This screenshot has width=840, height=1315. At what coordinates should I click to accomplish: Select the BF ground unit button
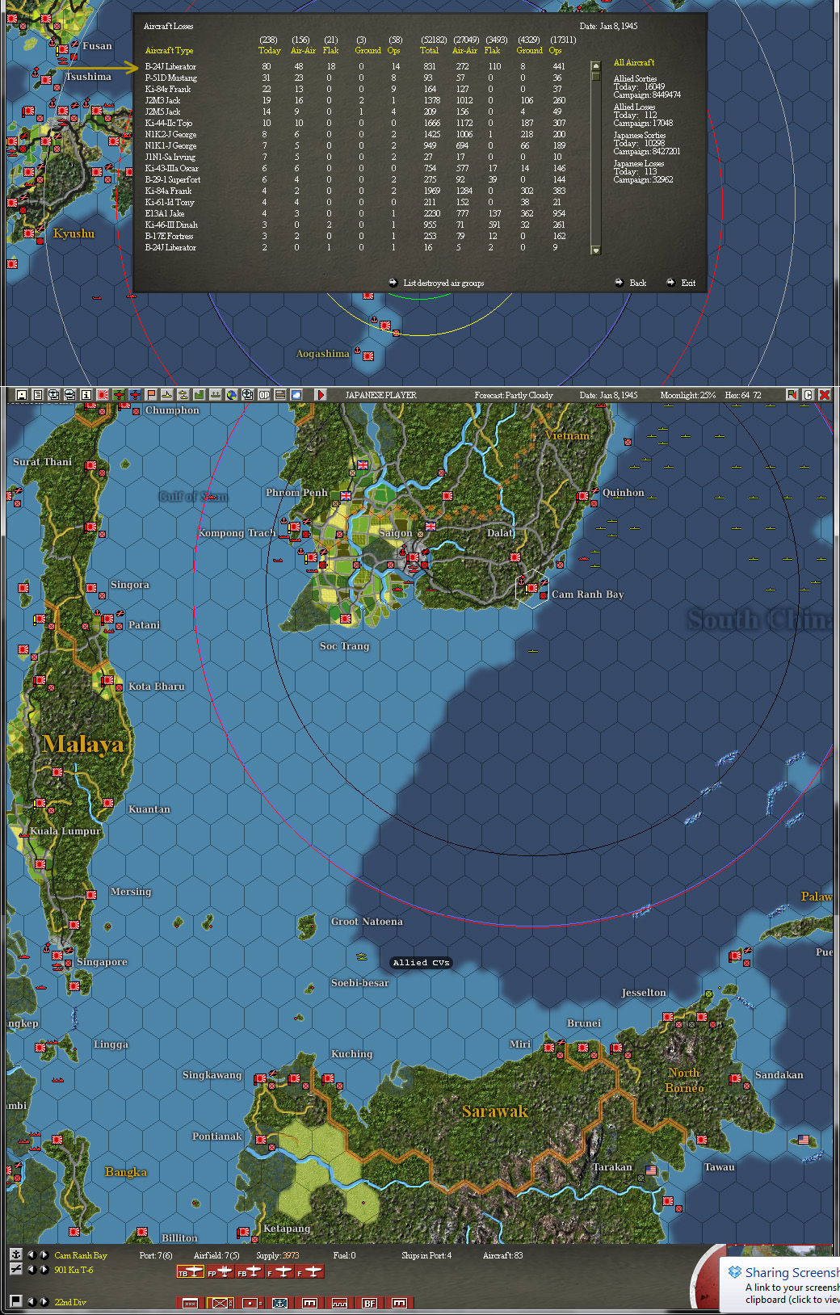click(369, 1303)
